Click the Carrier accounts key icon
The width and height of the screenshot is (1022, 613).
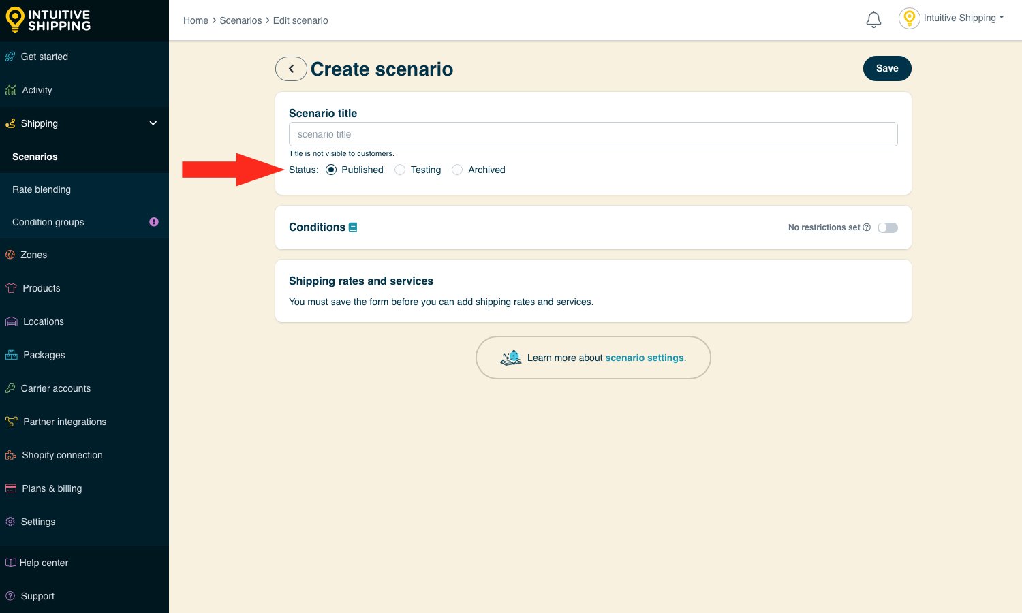pyautogui.click(x=10, y=388)
